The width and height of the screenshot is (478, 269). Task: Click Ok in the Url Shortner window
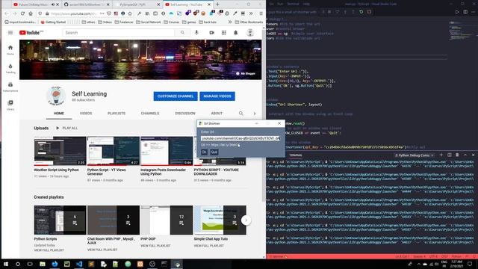pos(204,152)
